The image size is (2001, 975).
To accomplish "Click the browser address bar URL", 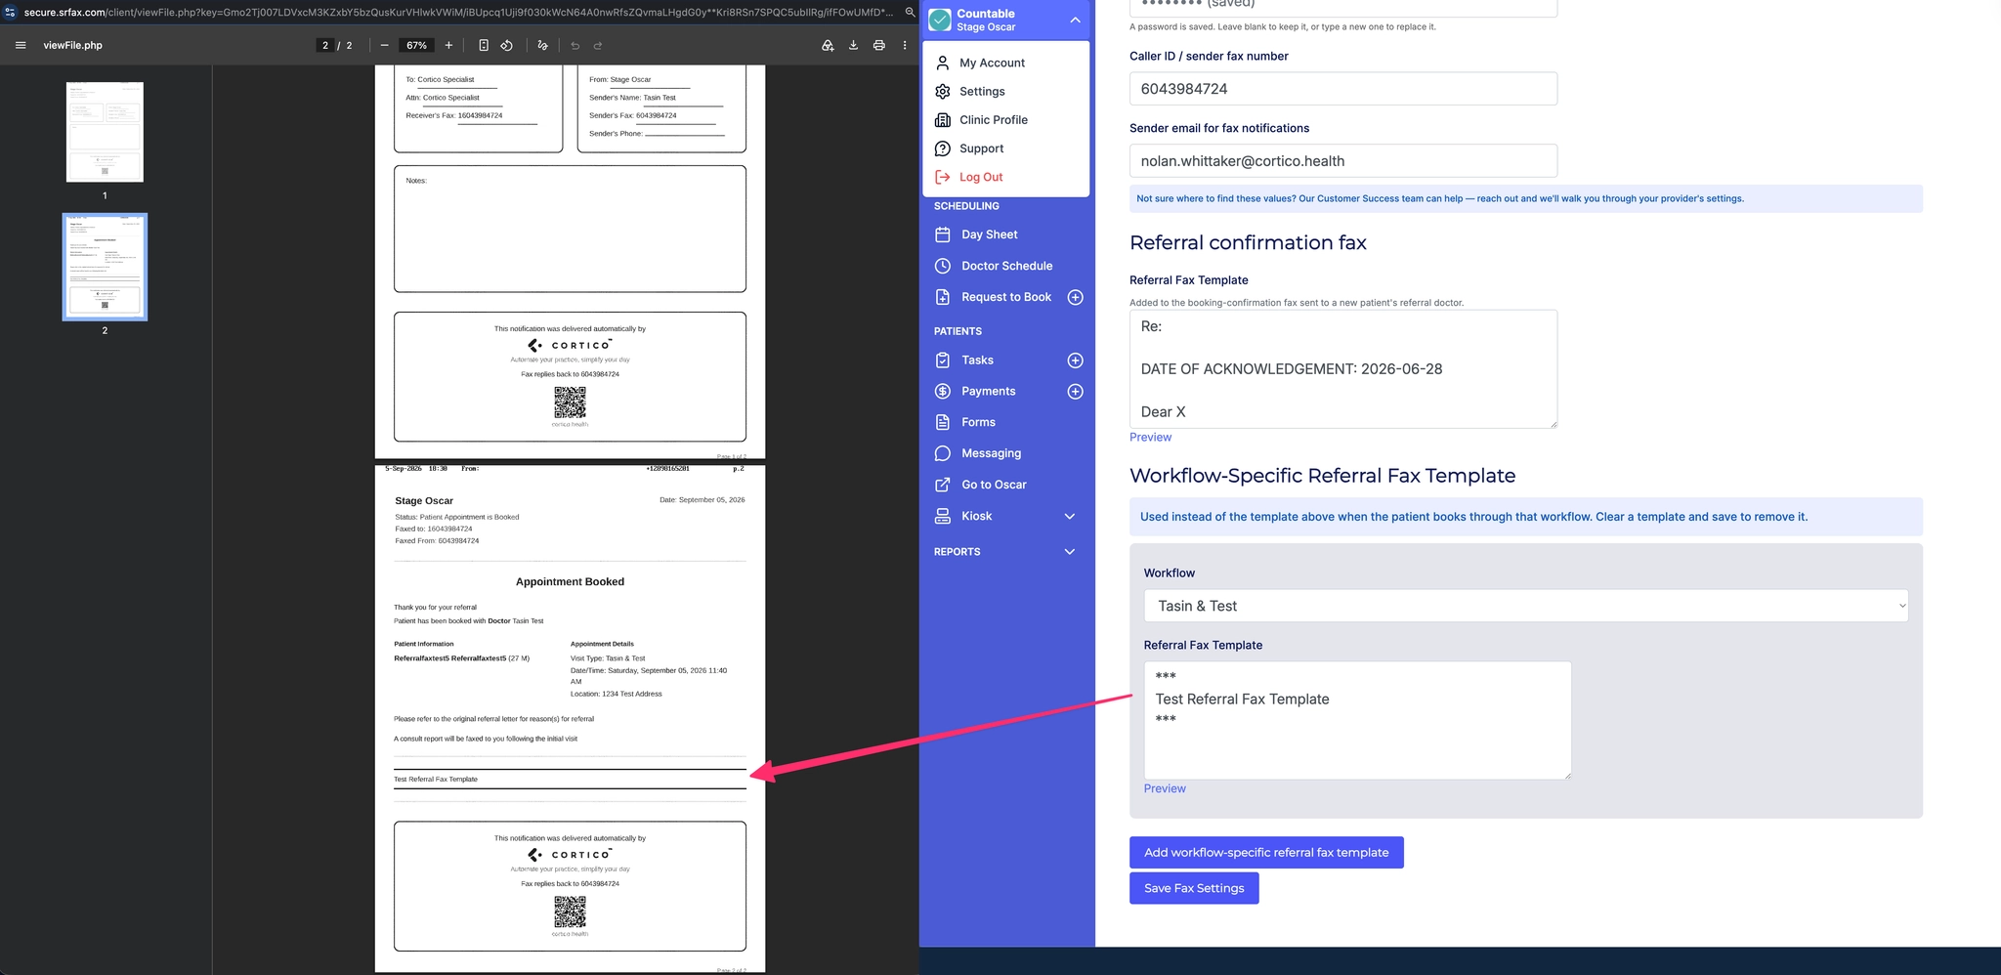I will 458,12.
